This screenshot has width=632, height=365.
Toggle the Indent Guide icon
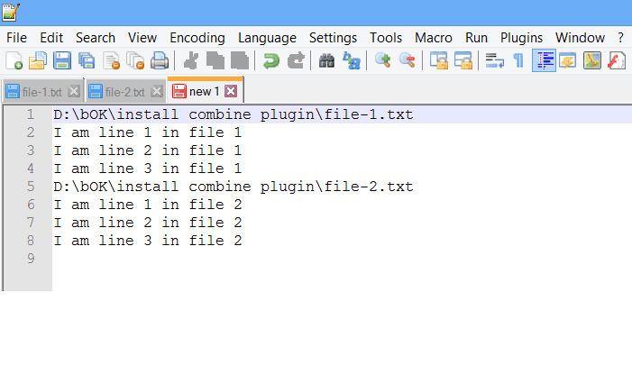[x=544, y=61]
